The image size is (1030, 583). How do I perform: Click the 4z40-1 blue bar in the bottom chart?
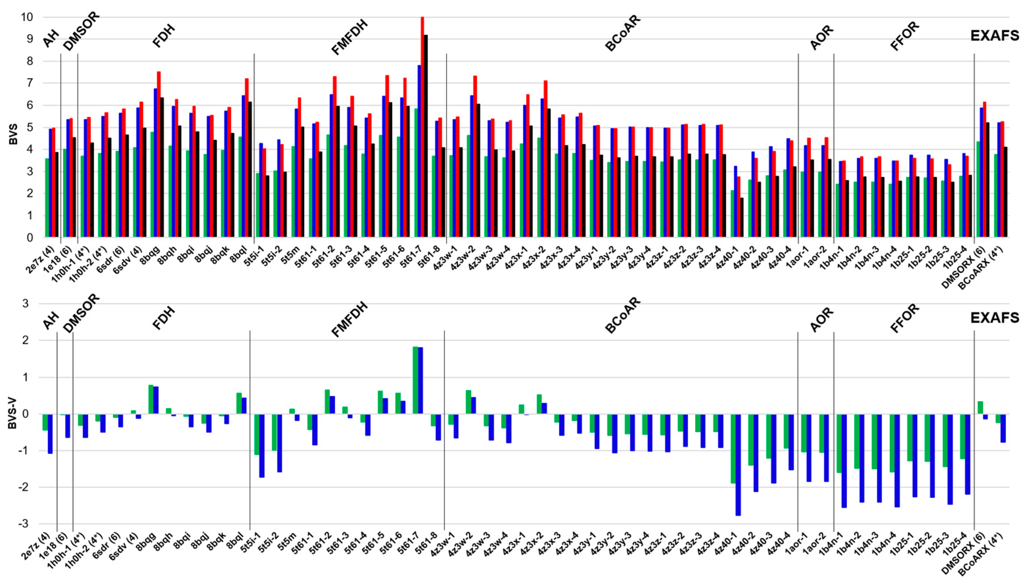(x=738, y=464)
